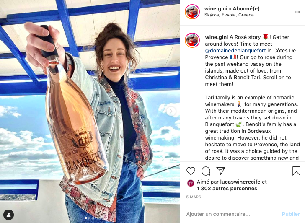The image size is (305, 223).
Task: Select the second carousel dot indicator
Action: [90, 218]
